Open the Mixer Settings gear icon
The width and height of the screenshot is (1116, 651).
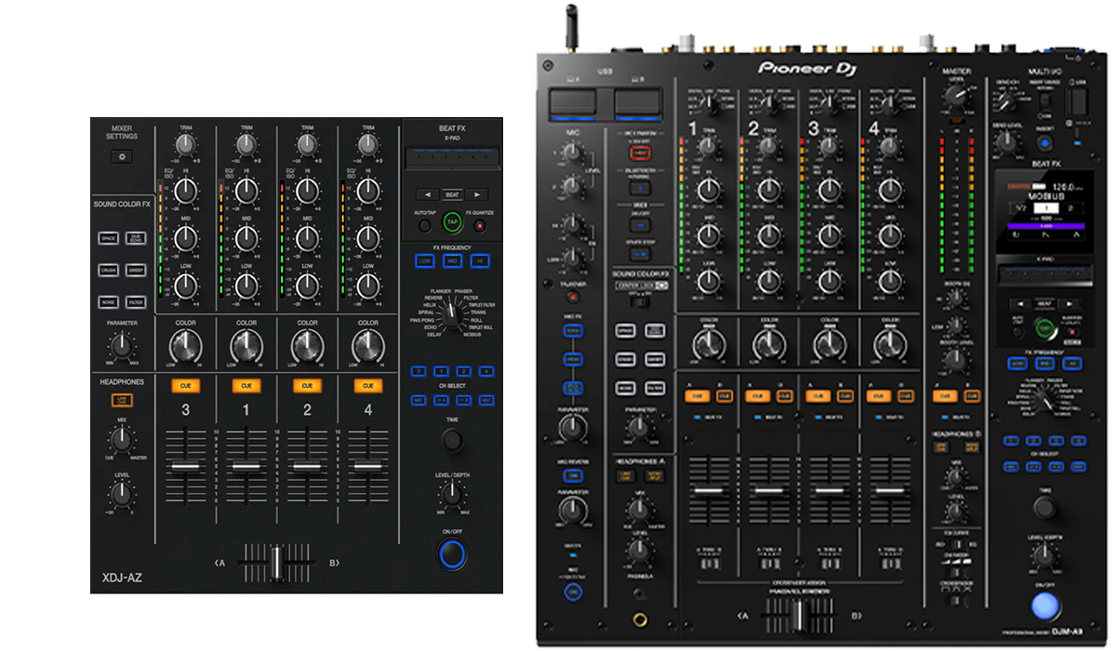click(x=124, y=156)
